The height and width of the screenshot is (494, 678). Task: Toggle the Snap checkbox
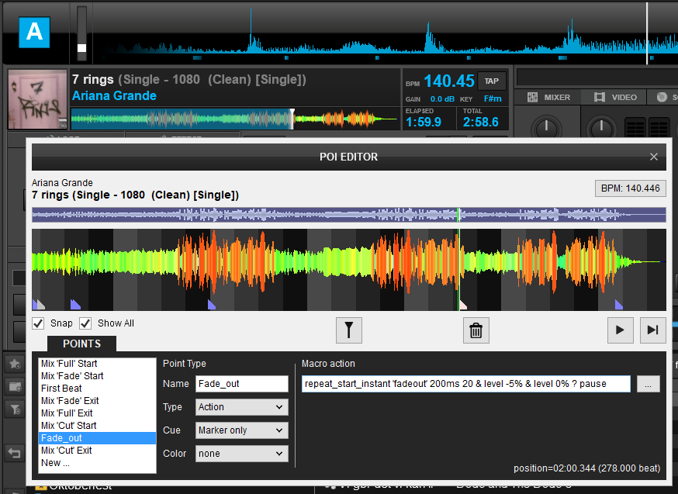(x=38, y=323)
